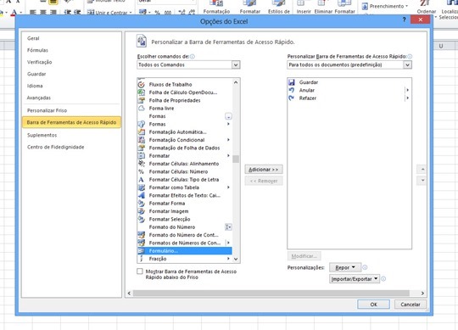Click the move down arrow button

pos(422,181)
